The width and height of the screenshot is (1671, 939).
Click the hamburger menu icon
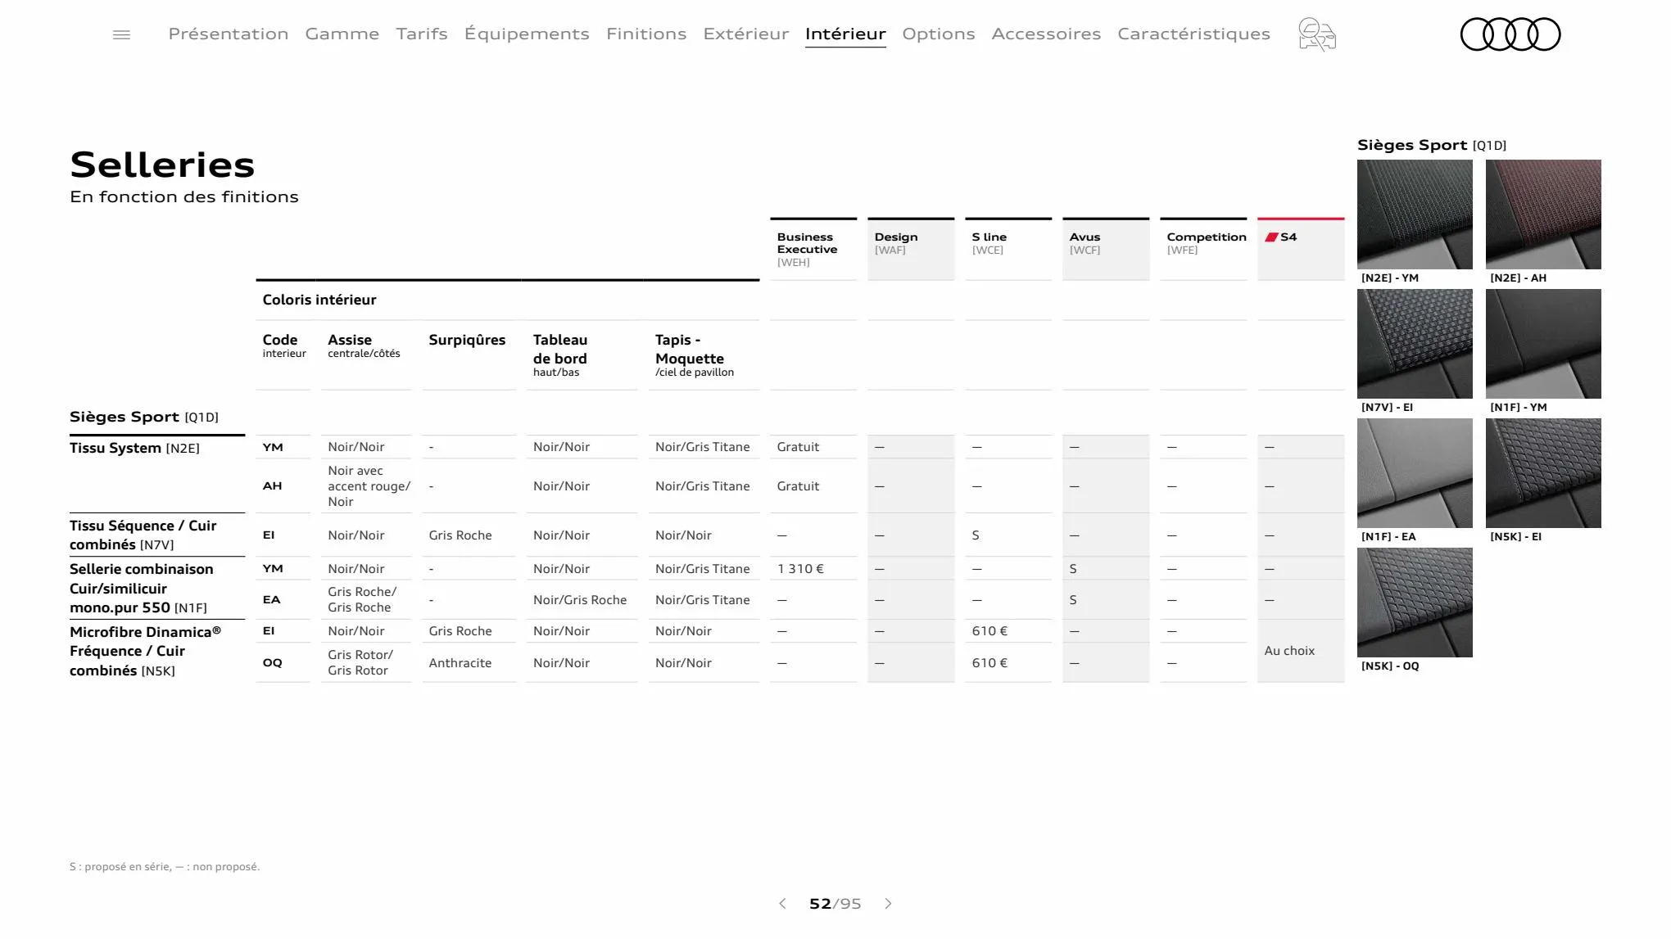pyautogui.click(x=122, y=34)
